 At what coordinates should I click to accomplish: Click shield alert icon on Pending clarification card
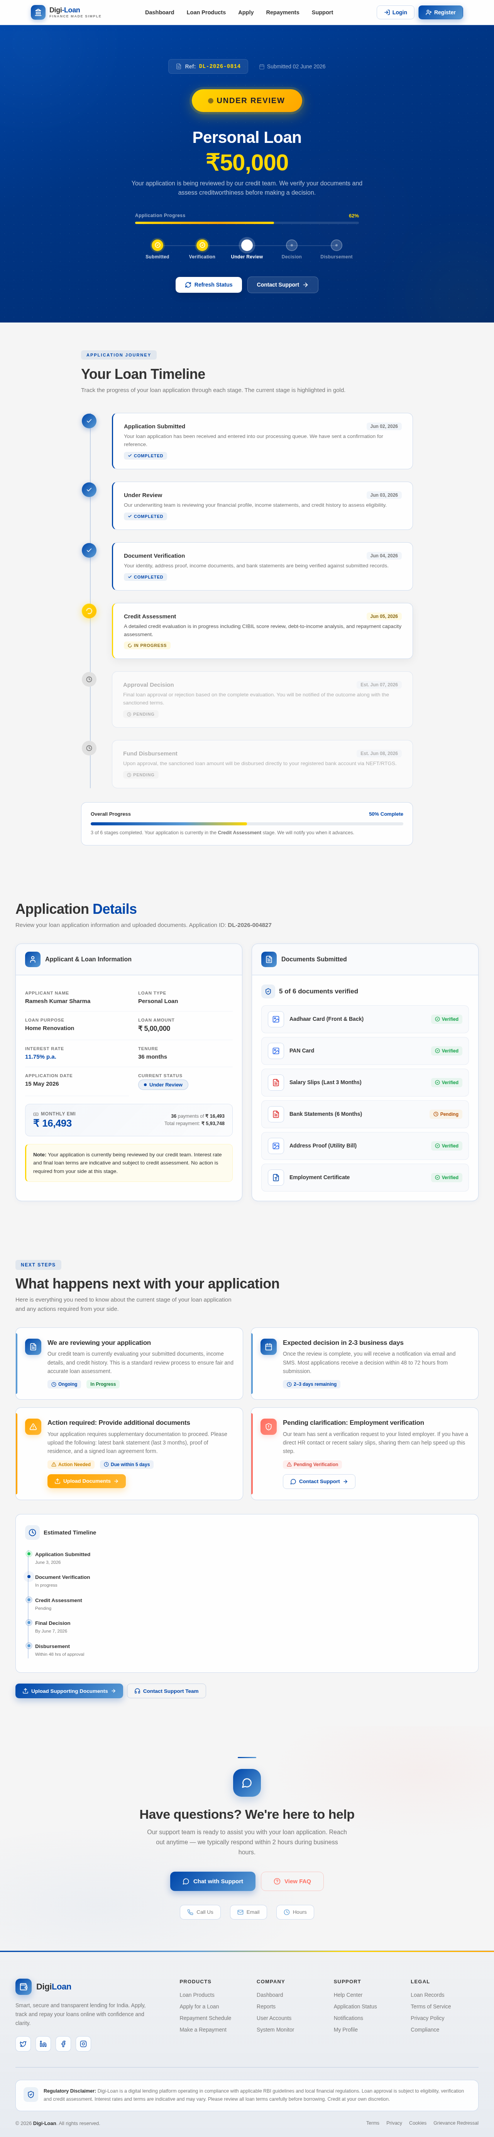[269, 1427]
